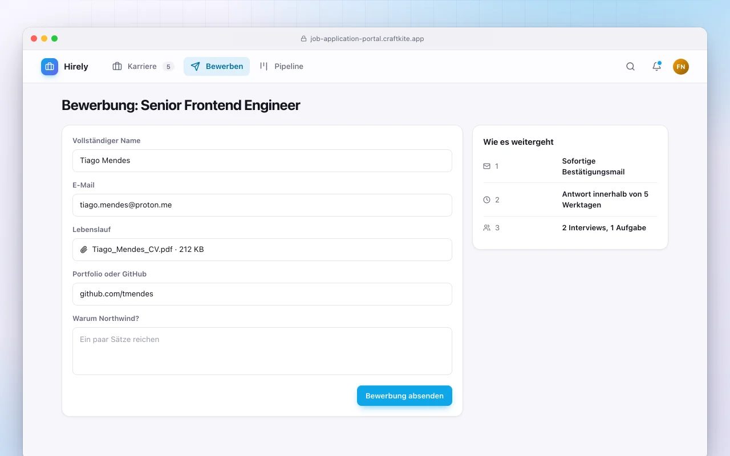The width and height of the screenshot is (730, 456).
Task: Click the clock icon beside step 2
Action: [486, 200]
